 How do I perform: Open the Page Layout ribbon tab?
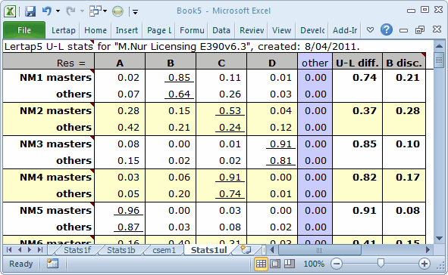(159, 30)
